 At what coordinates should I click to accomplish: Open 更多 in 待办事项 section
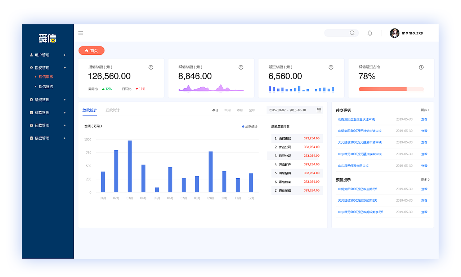coord(425,110)
